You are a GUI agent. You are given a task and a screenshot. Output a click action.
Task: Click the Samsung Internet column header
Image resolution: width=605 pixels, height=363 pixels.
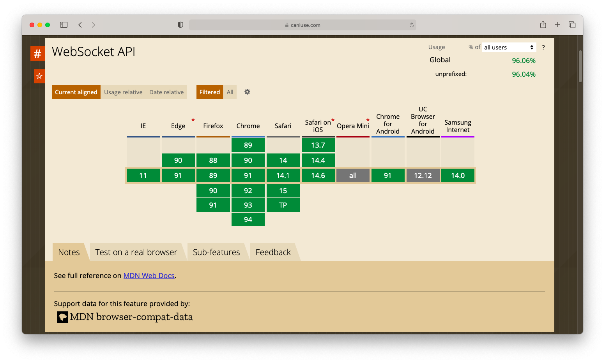(x=458, y=126)
